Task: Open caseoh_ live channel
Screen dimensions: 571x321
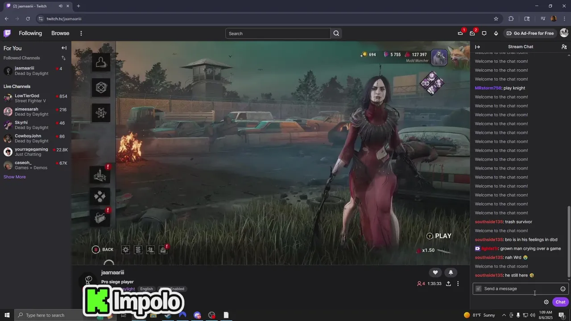Action: [x=36, y=165]
